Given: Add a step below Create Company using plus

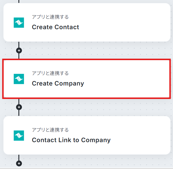Looking at the screenshot, I should click(x=19, y=107).
